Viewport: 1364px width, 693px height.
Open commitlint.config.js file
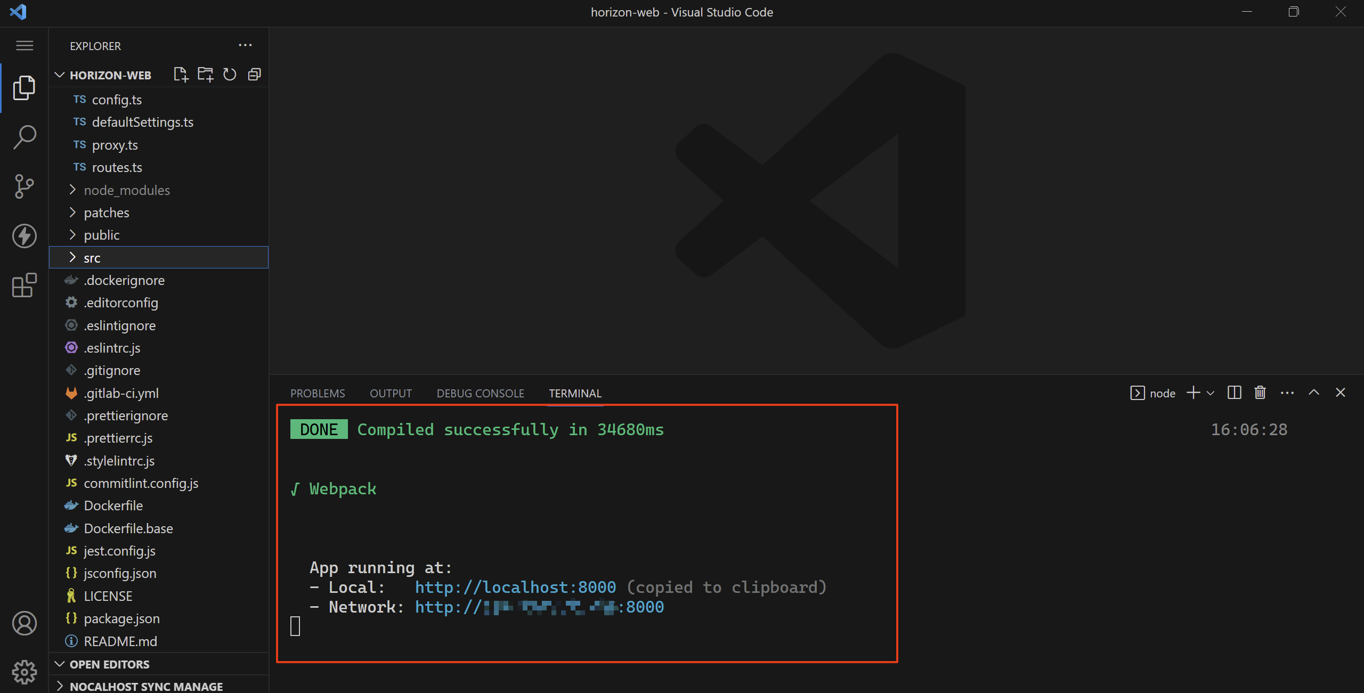click(x=159, y=483)
